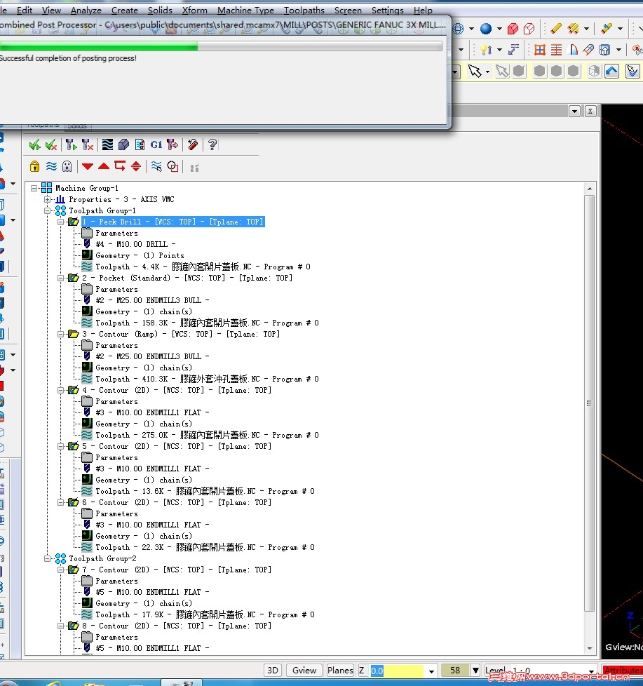This screenshot has height=686, width=643.
Task: Click the G1 post selected operations icon
Action: pyautogui.click(x=156, y=144)
